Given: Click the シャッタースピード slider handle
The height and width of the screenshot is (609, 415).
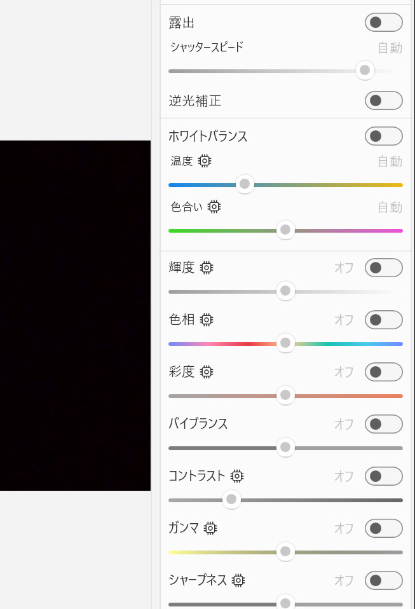Looking at the screenshot, I should pos(365,70).
